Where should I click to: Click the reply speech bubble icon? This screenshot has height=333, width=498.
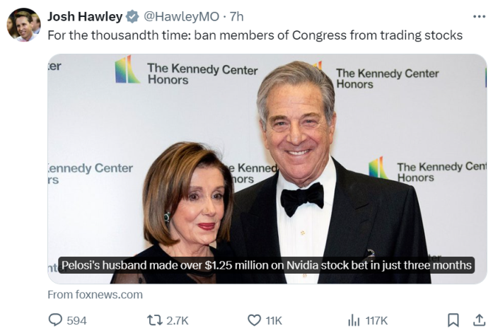click(x=55, y=320)
